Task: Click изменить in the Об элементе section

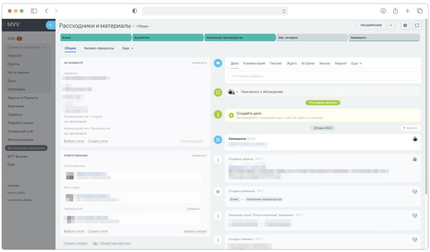Action: point(199,63)
